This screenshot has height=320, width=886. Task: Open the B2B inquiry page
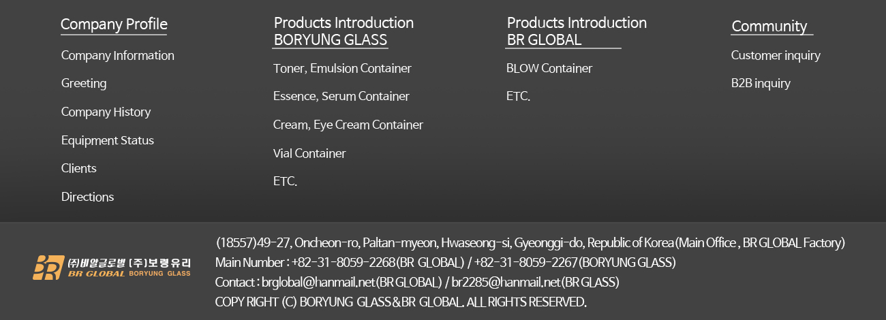[761, 84]
